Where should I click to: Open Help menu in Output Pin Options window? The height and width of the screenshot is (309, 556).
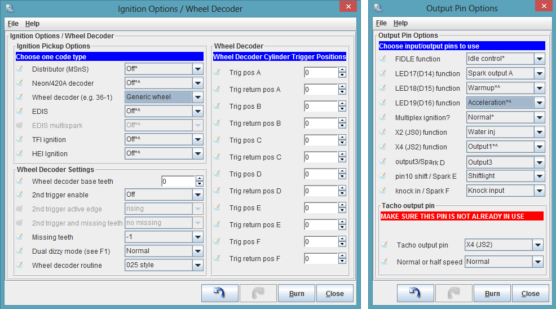pos(400,23)
